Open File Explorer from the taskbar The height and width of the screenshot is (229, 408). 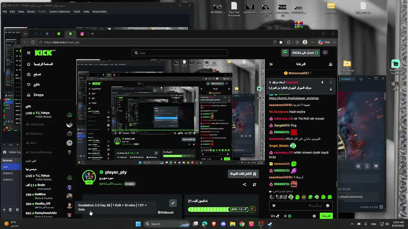(x=232, y=224)
